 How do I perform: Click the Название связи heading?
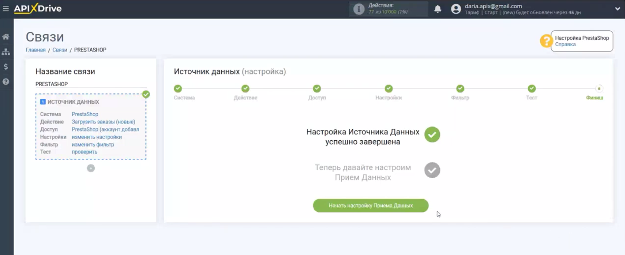click(65, 72)
